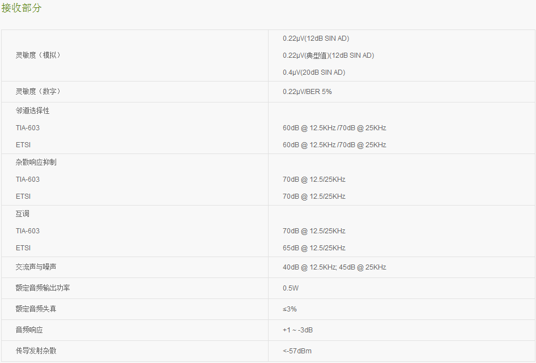Click the 邻道选择性 row header
Viewport: 536px width, 363px height.
tap(32, 111)
